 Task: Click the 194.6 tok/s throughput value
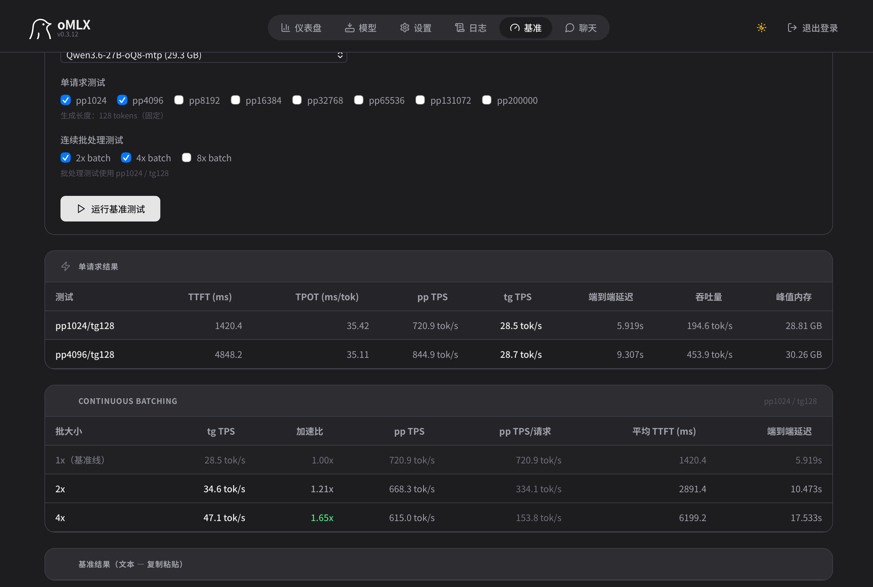(x=709, y=326)
